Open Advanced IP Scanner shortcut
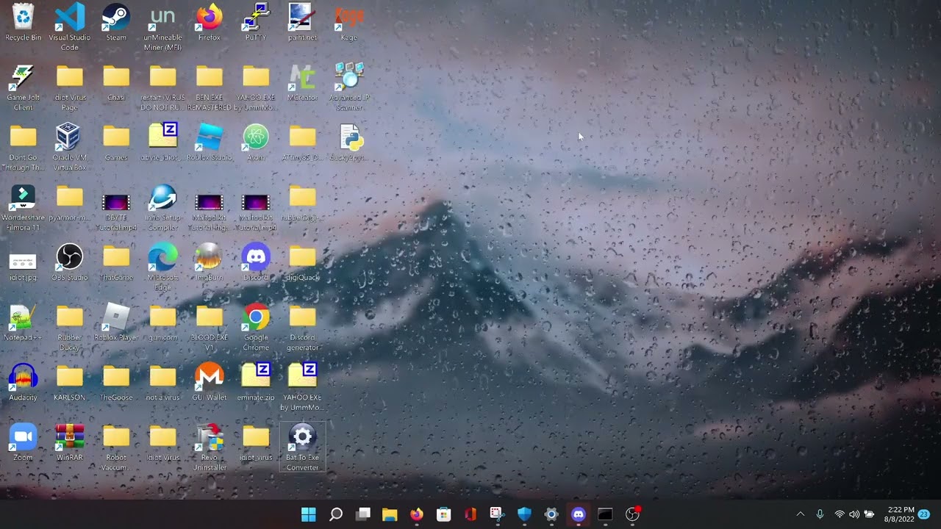 tap(349, 87)
